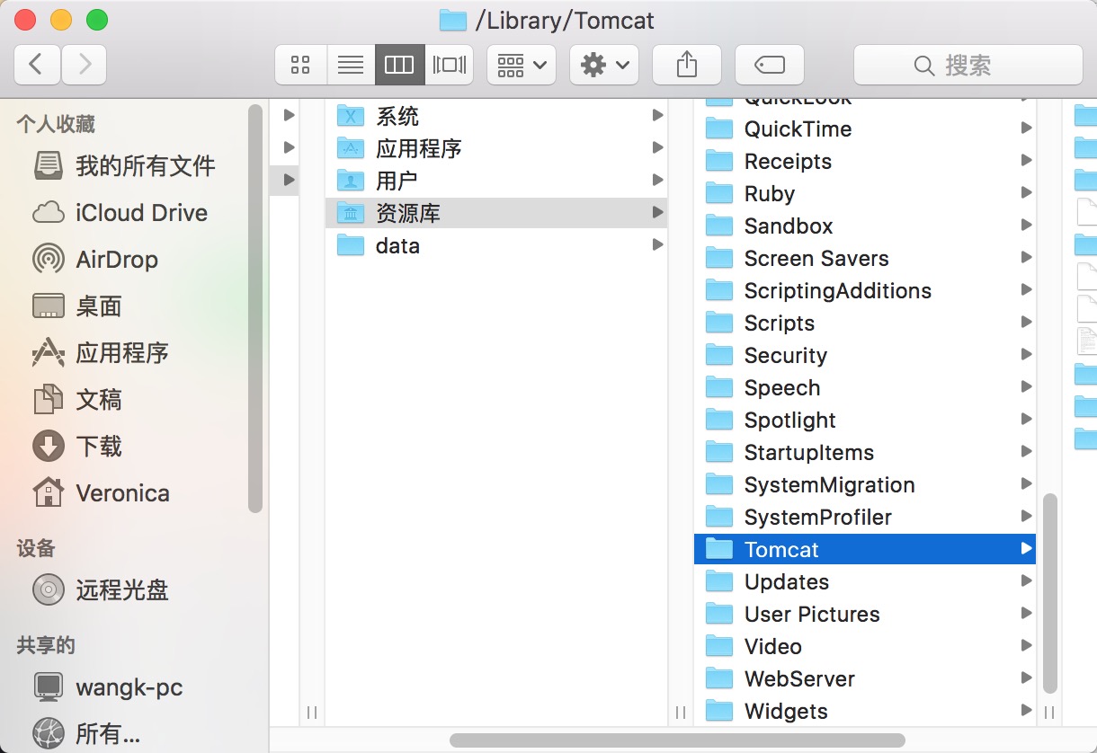Open the gear action menu
Screen dimensions: 1097x753
click(x=604, y=65)
